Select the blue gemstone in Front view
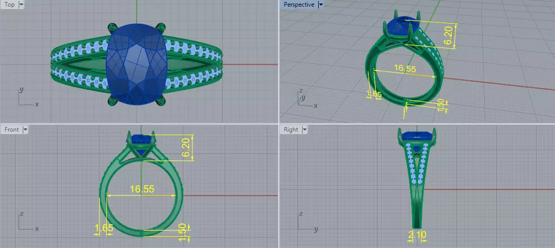Image resolution: width=555 pixels, height=248 pixels. (x=142, y=139)
